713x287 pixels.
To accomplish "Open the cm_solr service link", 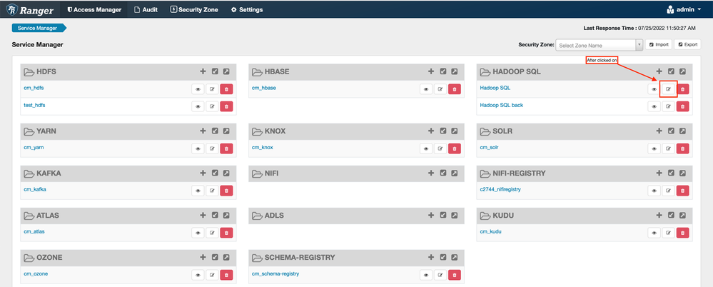I will click(490, 147).
